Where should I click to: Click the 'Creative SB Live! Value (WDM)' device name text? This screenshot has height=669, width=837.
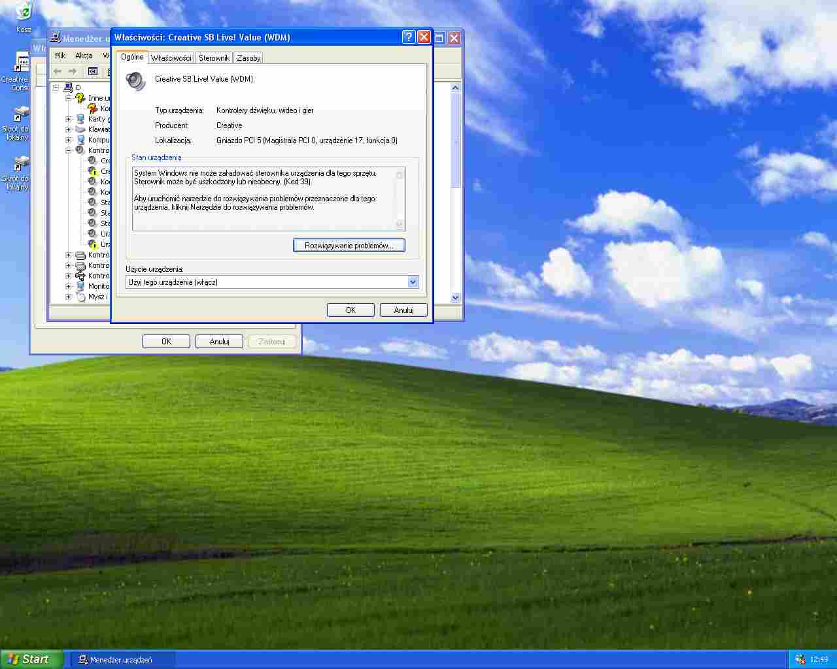(204, 79)
